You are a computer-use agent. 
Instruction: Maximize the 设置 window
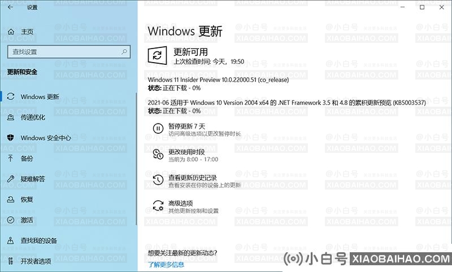[422, 7]
